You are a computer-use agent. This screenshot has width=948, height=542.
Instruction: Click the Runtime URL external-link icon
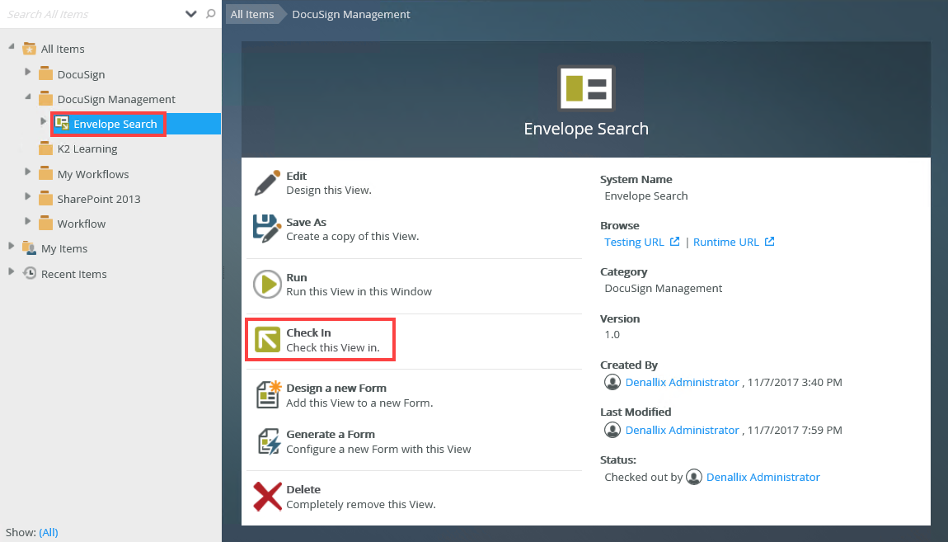coord(769,242)
